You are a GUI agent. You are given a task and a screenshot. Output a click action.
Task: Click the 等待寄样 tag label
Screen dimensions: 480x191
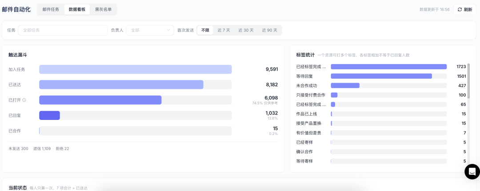pyautogui.click(x=304, y=161)
